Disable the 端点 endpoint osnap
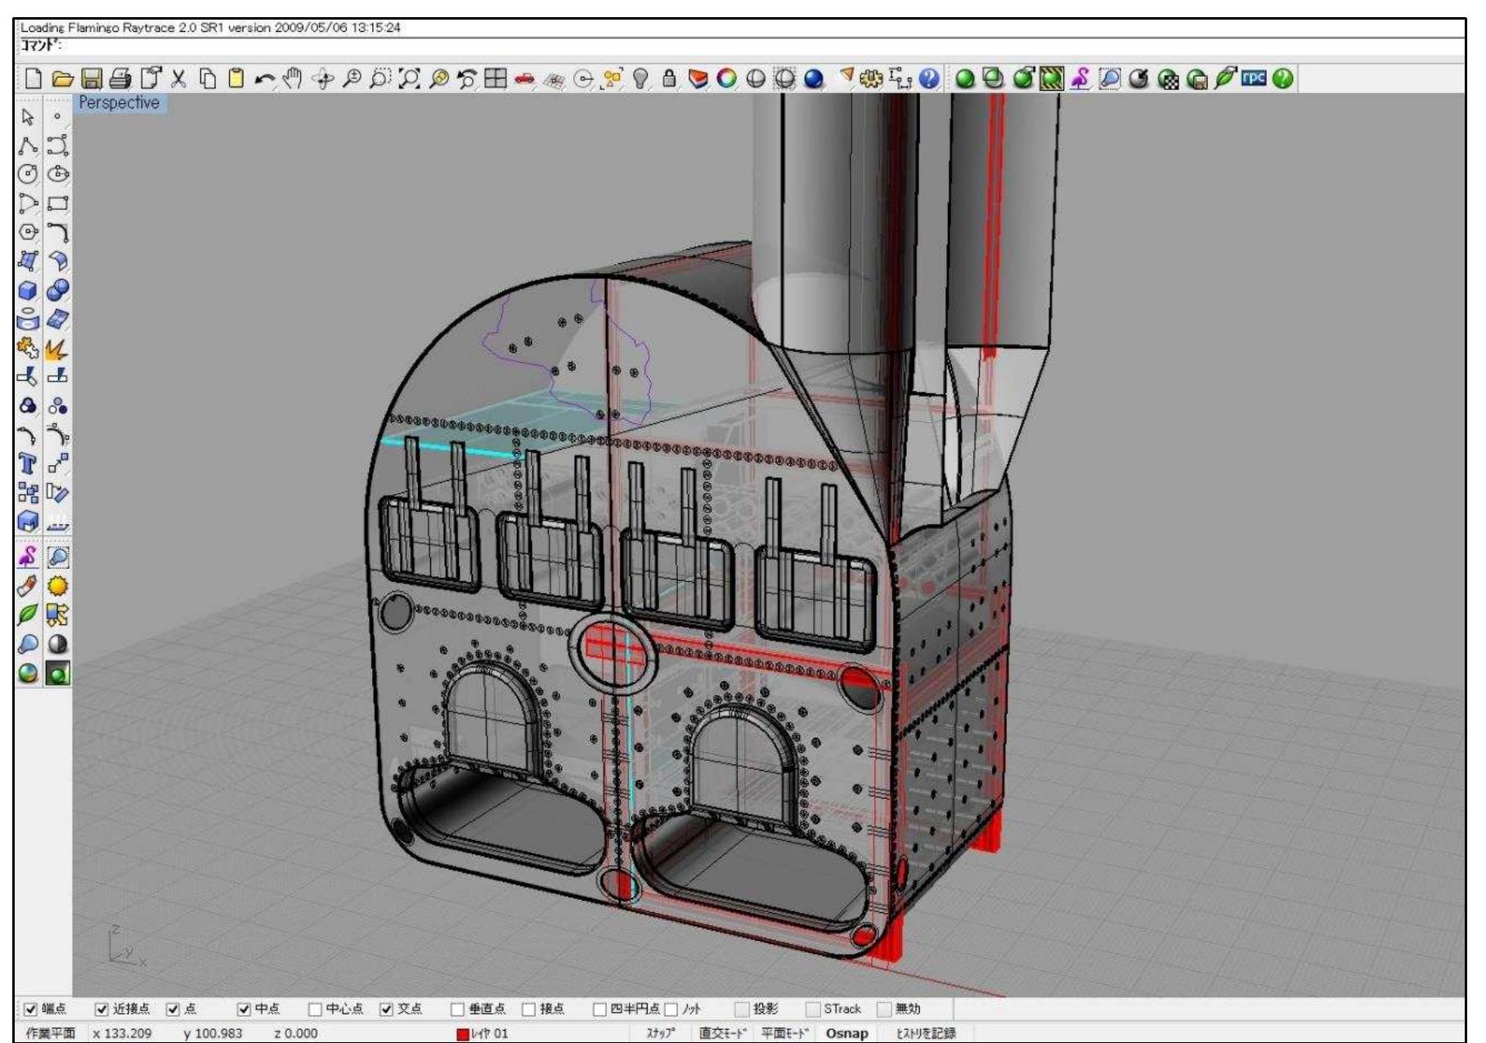Image resolution: width=1486 pixels, height=1043 pixels. coord(30,1010)
